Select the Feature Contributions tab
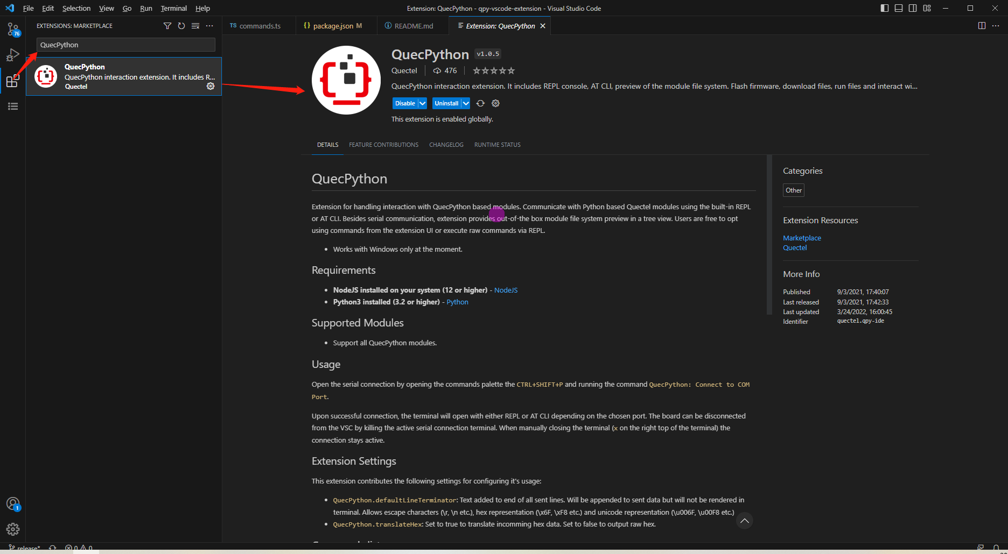Viewport: 1008px width, 554px height. tap(383, 145)
